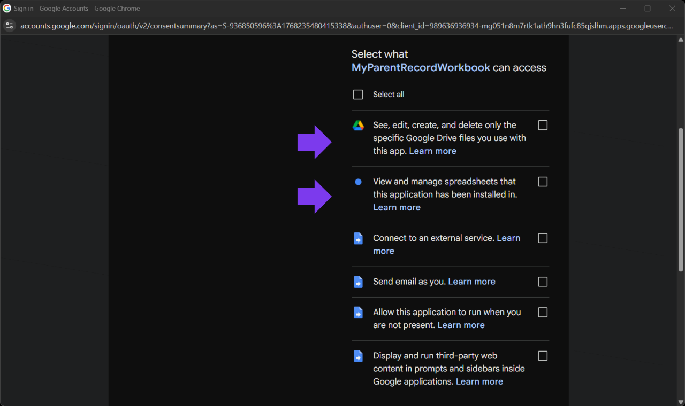Click the URL address bar
Screen dimensions: 685x406
(346, 26)
